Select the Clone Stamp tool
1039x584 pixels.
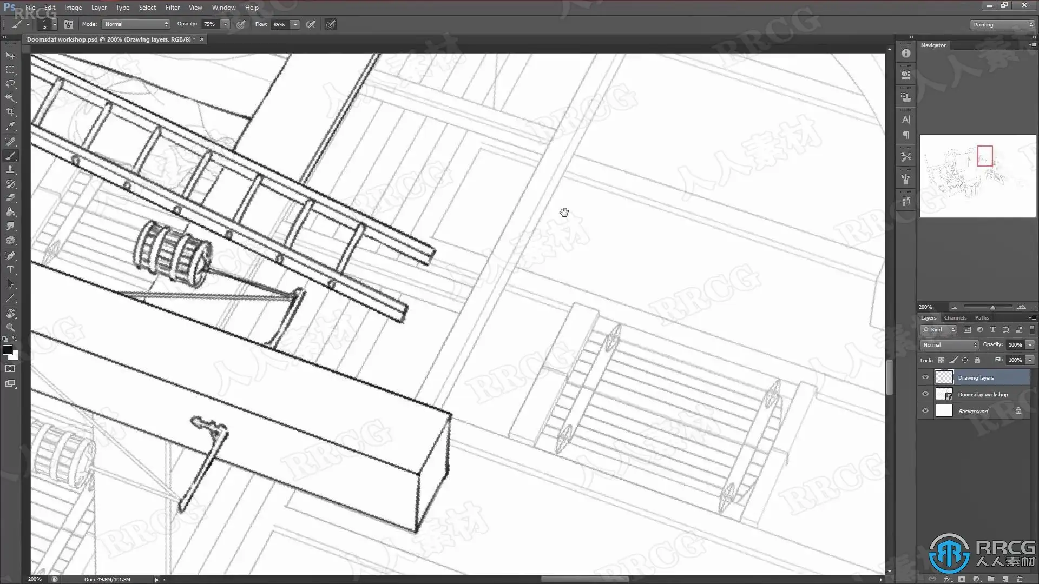pos(10,170)
